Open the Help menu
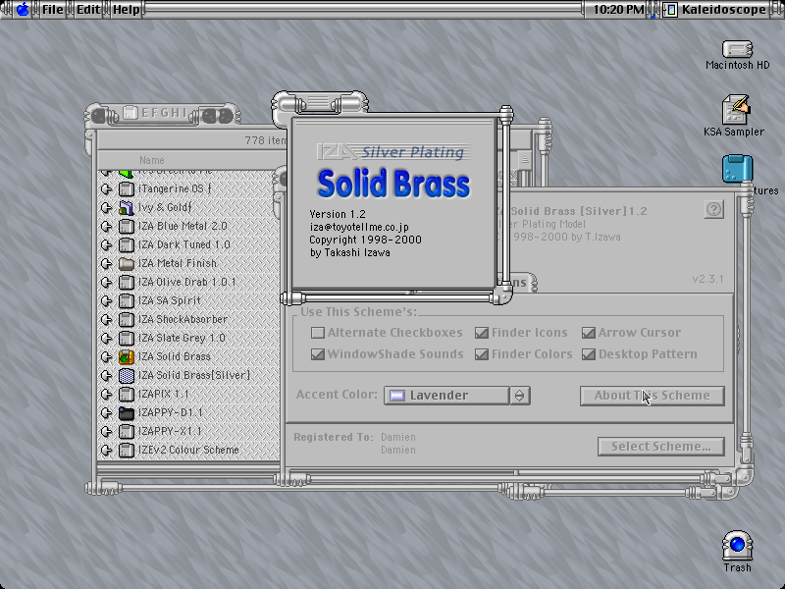Viewport: 785px width, 589px height. tap(127, 9)
